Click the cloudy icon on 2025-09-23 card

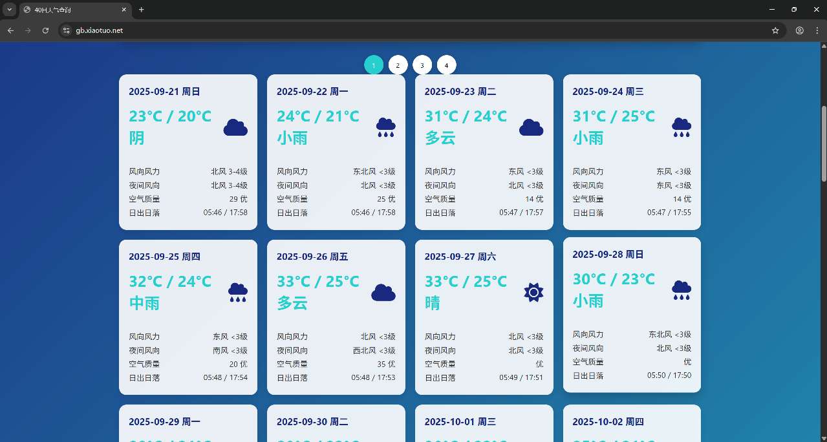click(x=531, y=127)
